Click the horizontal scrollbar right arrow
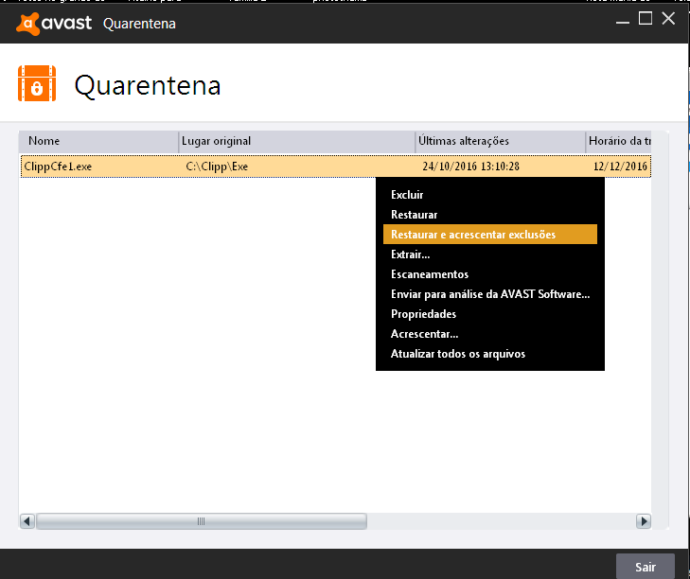The height and width of the screenshot is (579, 690). tap(644, 521)
